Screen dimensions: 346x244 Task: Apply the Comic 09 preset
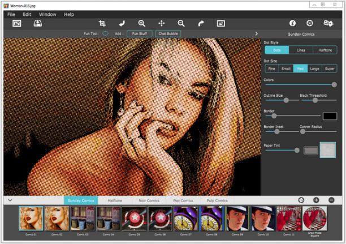(x=237, y=219)
